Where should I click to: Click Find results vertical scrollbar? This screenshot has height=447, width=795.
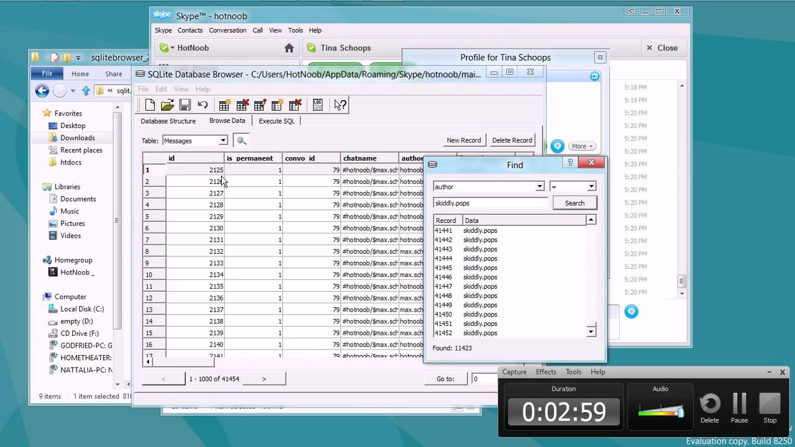(x=591, y=276)
